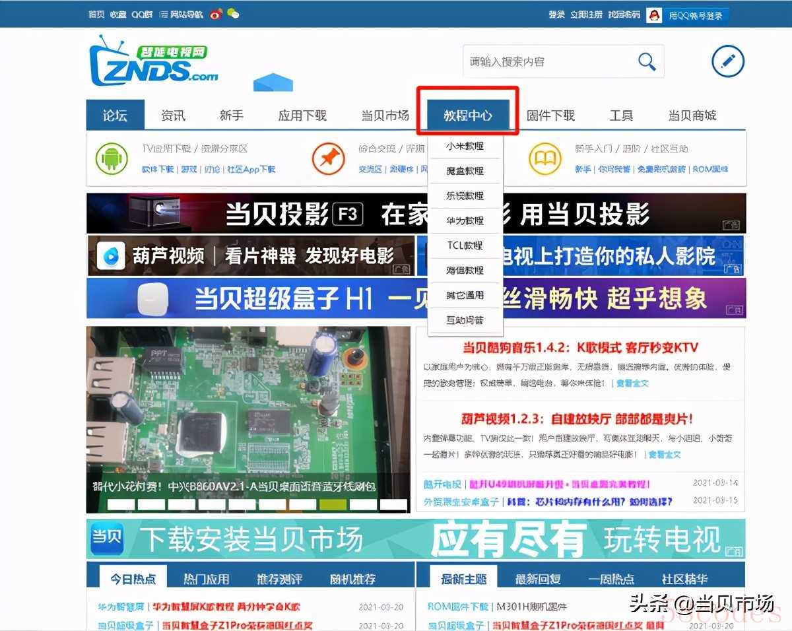Screen dimensions: 792x631
Task: Open the 工具 navigation tab
Action: (621, 116)
